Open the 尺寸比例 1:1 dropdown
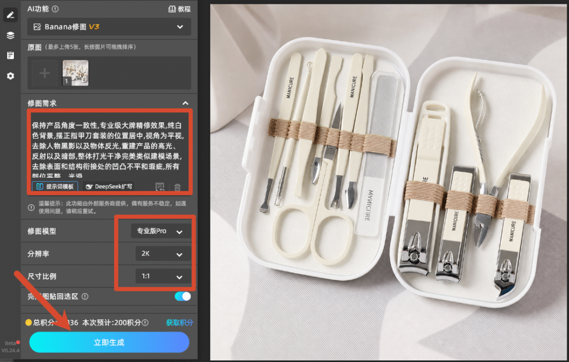569x362 pixels. [163, 276]
